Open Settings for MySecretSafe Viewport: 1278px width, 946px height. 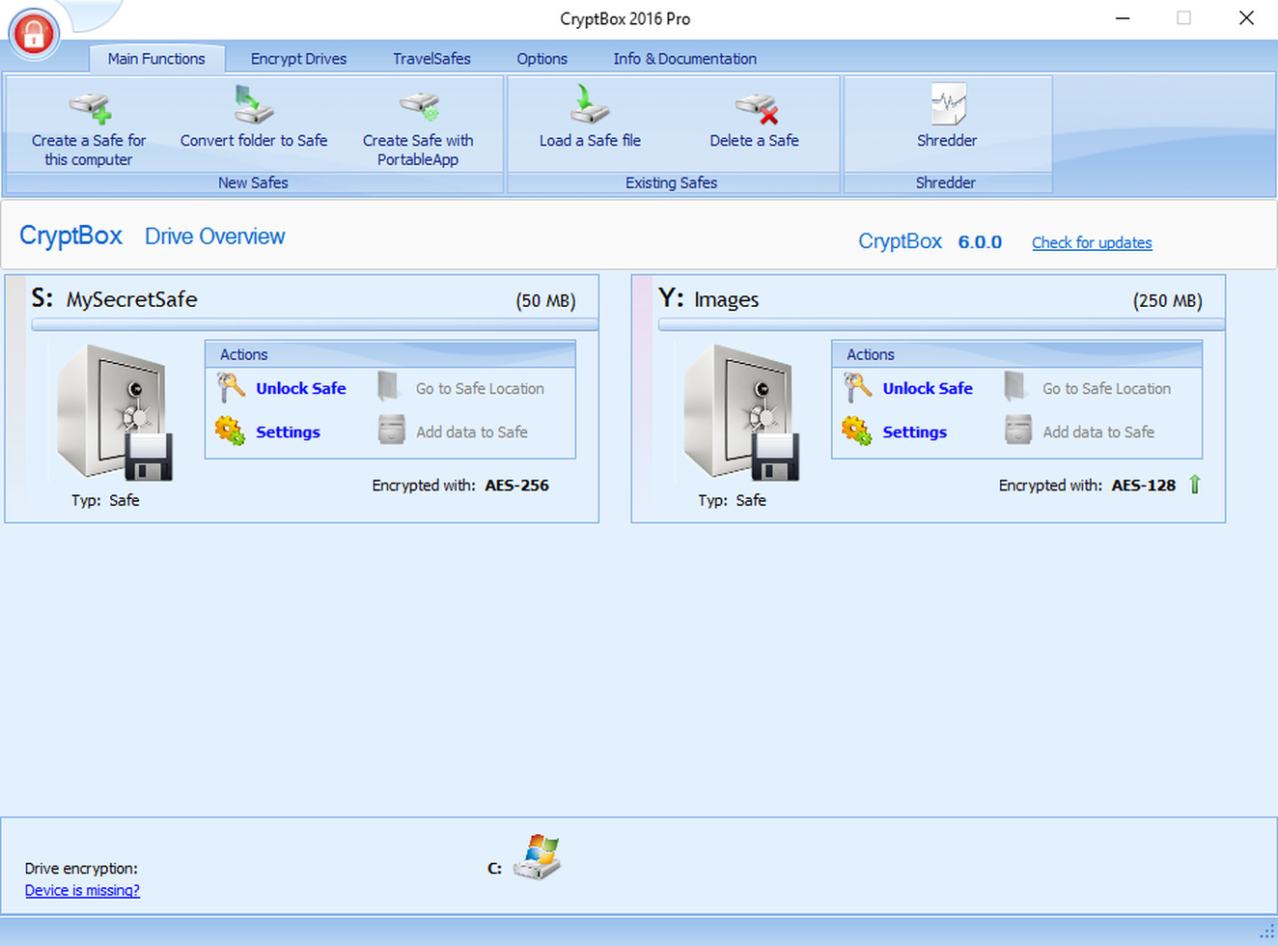tap(288, 432)
